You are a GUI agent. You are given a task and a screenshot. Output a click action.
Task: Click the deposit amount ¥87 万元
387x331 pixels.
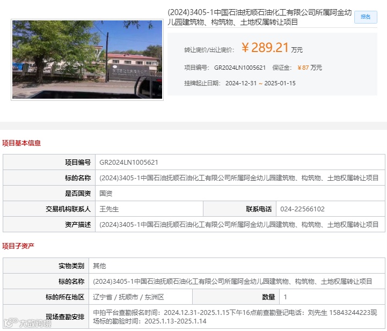click(x=310, y=68)
